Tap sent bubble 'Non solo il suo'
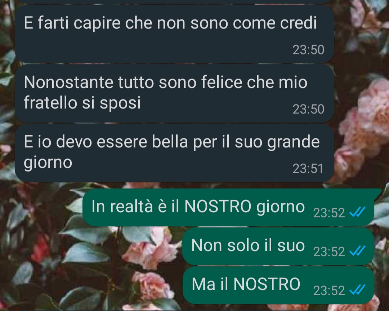This screenshot has width=389, height=311. pyautogui.click(x=278, y=246)
